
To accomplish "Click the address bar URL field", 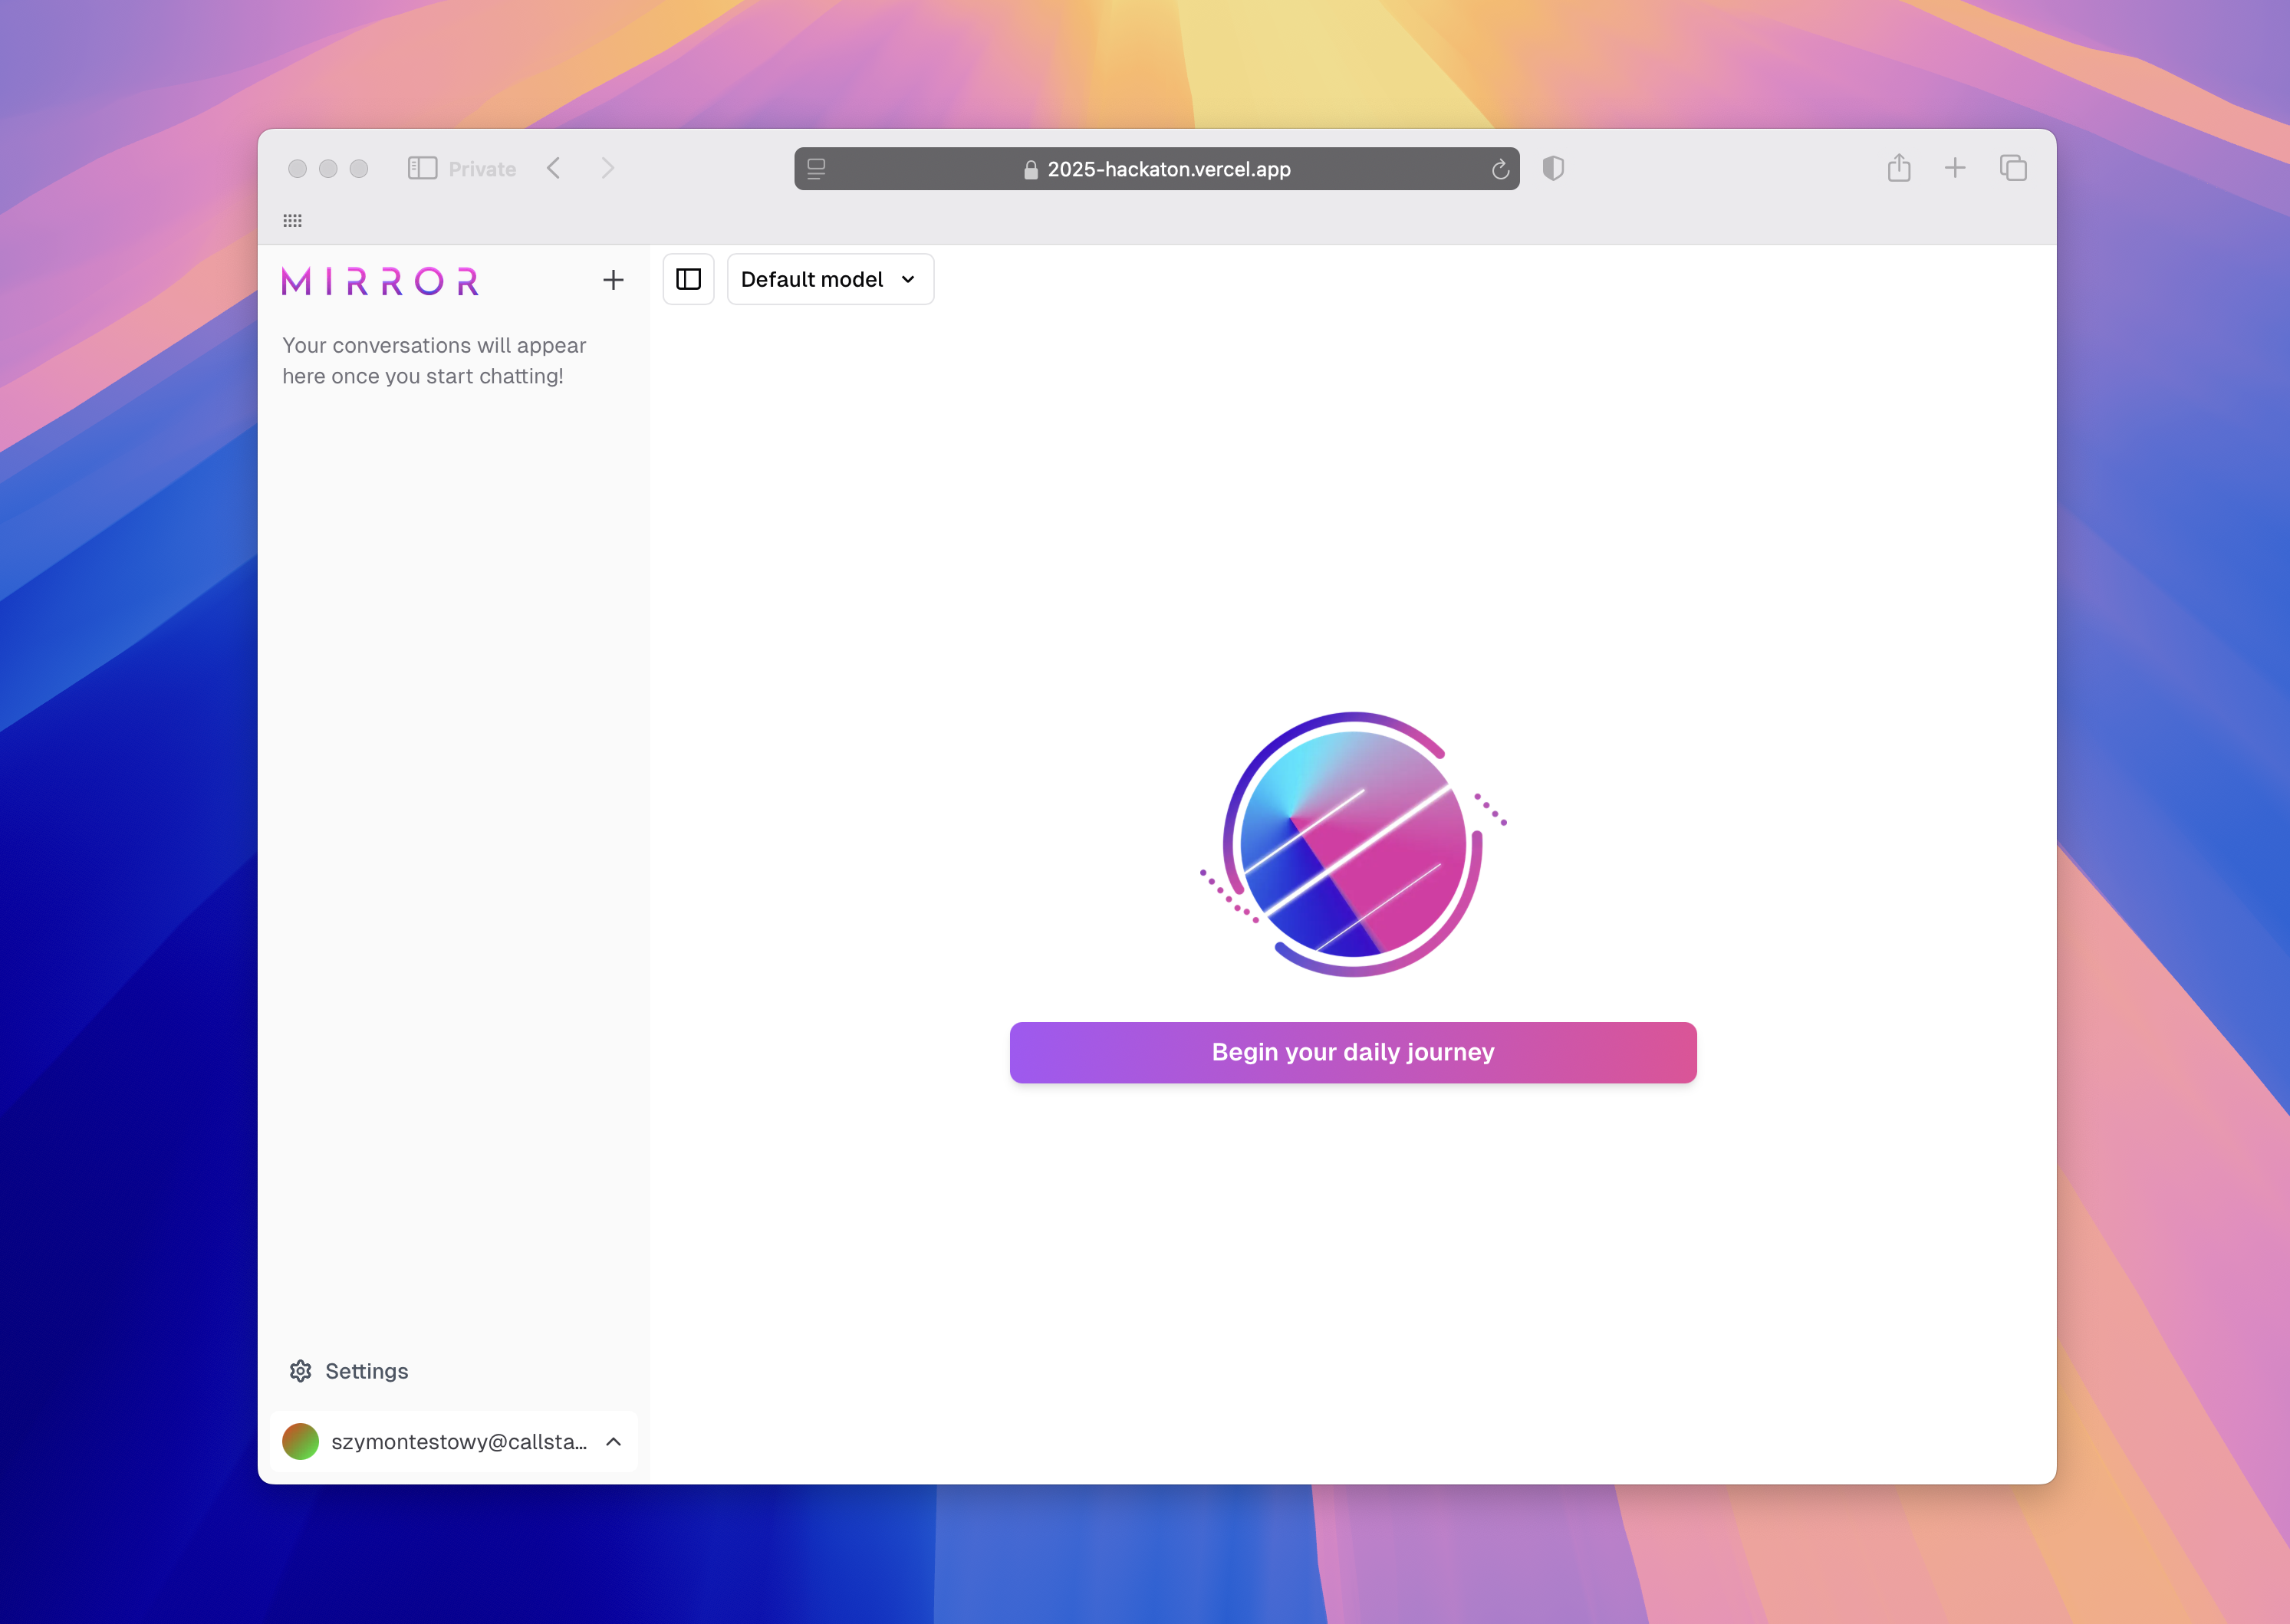I will tap(1167, 169).
